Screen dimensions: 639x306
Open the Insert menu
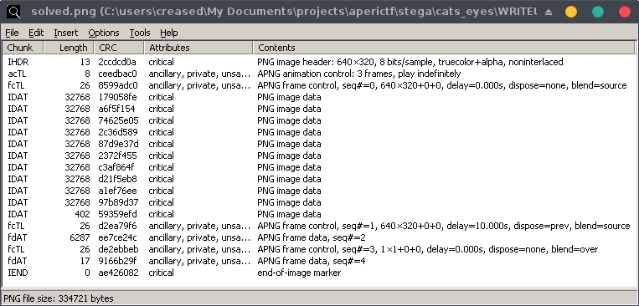[x=66, y=33]
